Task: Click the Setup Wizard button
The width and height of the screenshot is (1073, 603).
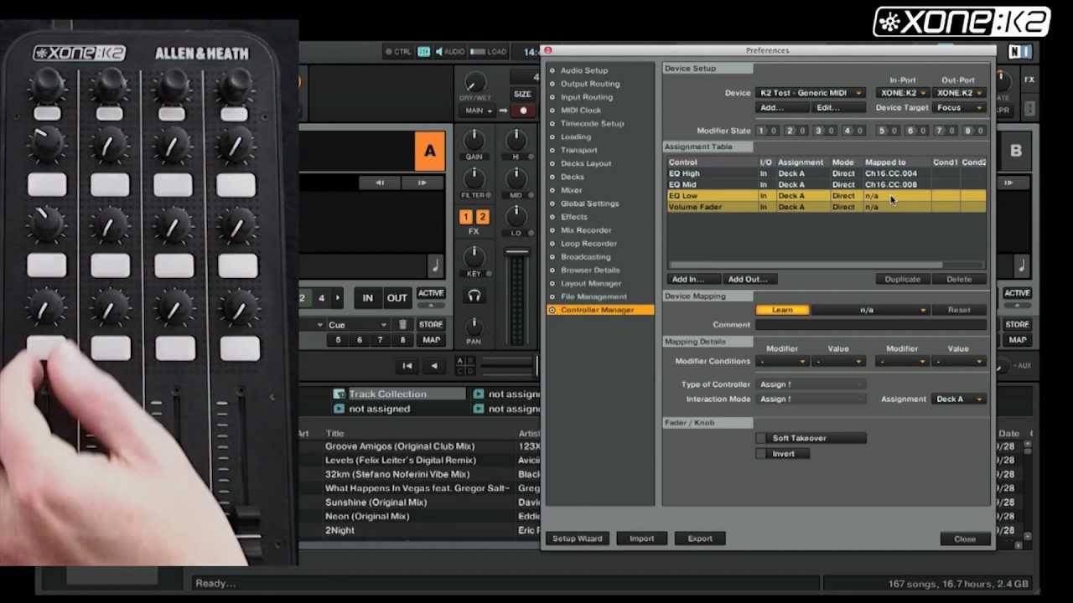Action: click(578, 539)
